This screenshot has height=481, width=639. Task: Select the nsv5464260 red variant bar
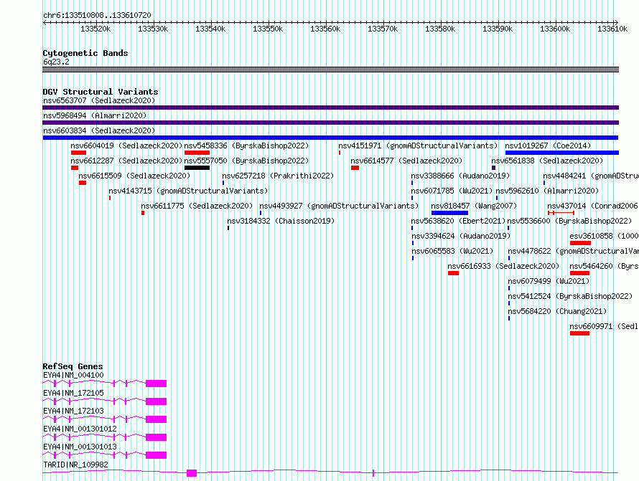point(579,273)
